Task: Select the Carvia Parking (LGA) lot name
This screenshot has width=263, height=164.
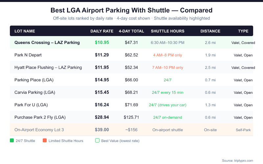Action: click(34, 92)
